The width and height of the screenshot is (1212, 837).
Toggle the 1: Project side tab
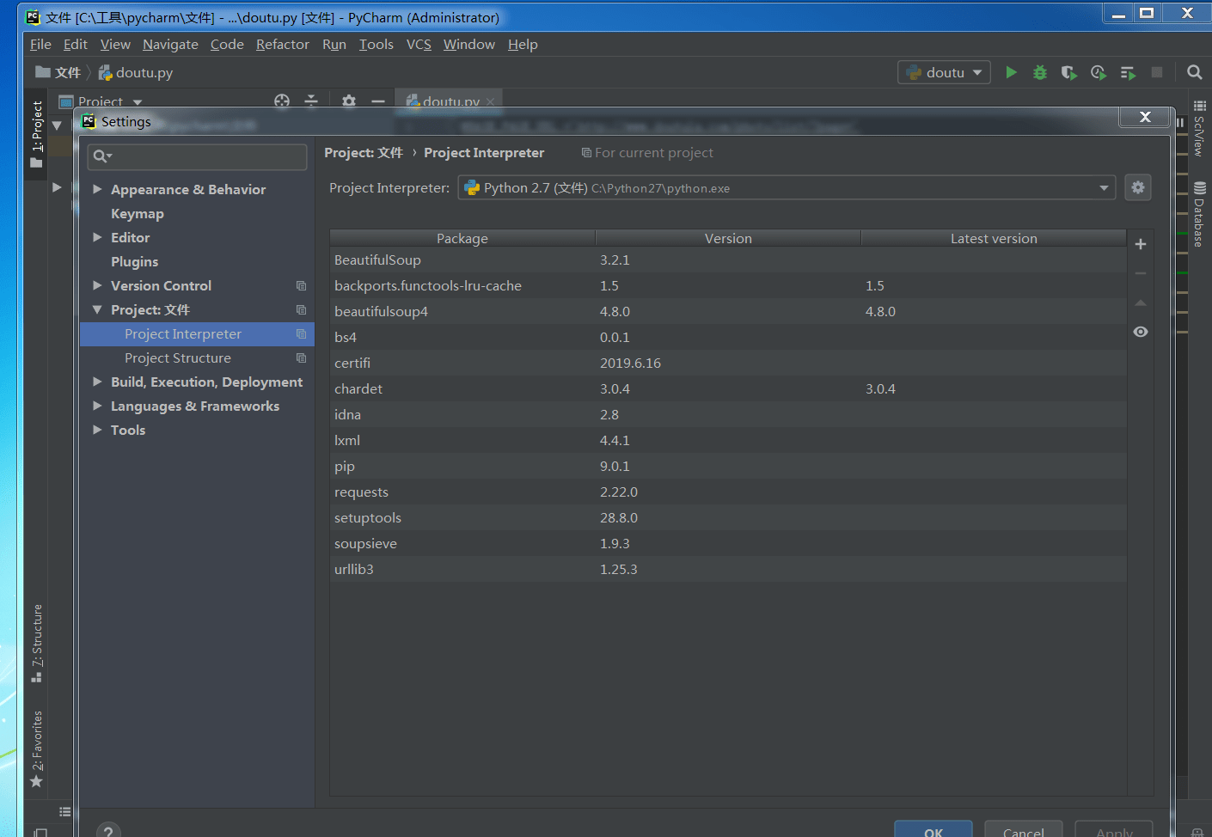[x=37, y=133]
